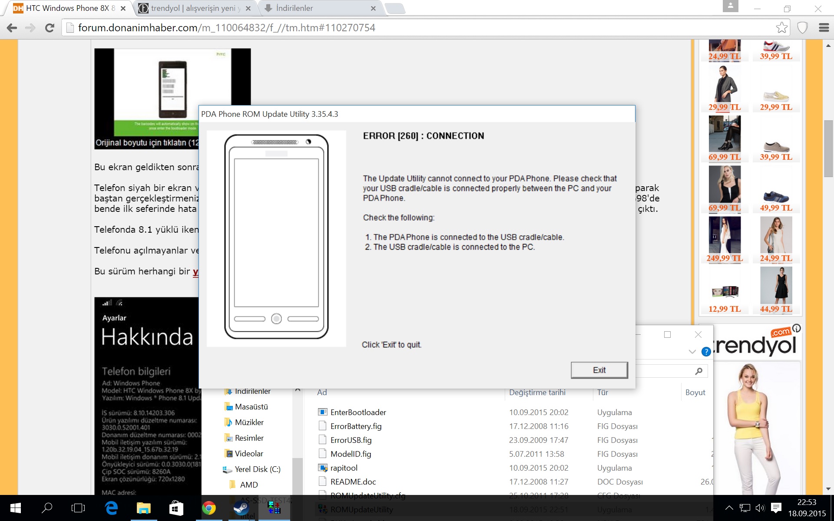Viewport: 834px width, 521px height.
Task: Click the address bar URL
Action: (x=226, y=28)
